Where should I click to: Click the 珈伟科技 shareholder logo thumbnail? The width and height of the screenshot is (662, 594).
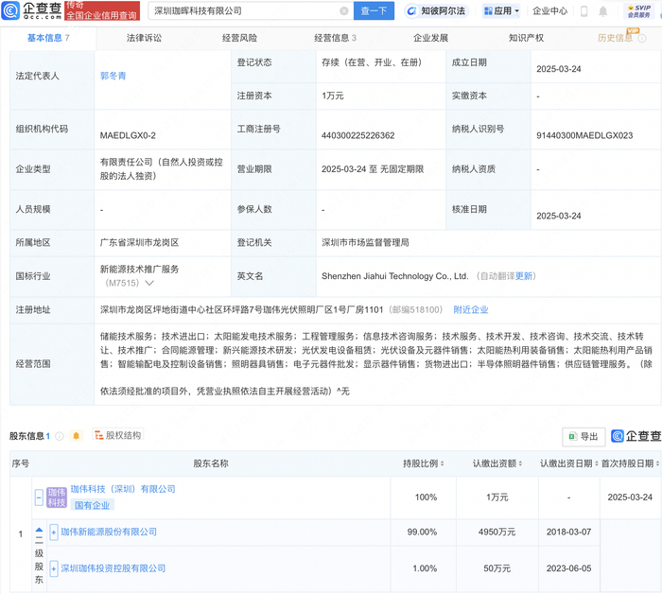(57, 497)
